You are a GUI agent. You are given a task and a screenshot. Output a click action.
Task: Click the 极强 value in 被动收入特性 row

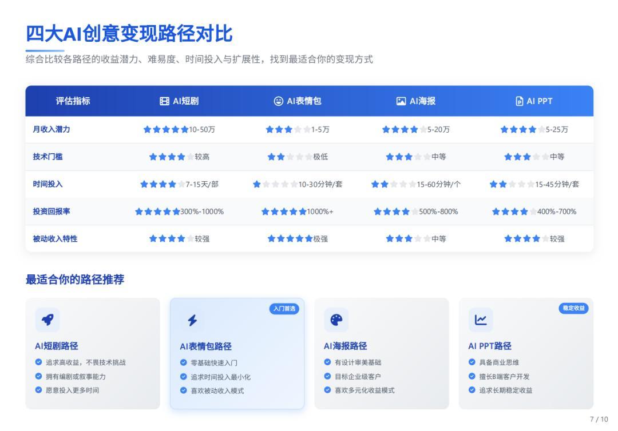pyautogui.click(x=320, y=239)
